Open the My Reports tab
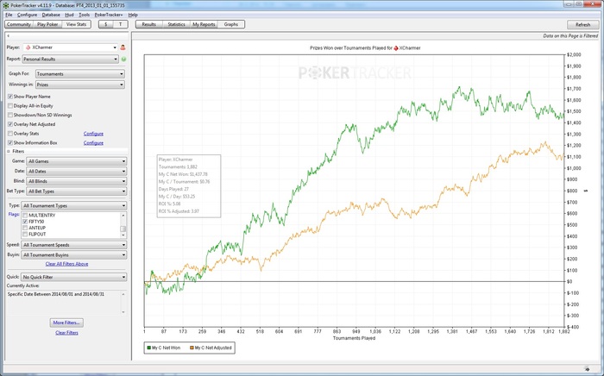The image size is (604, 376). point(204,24)
